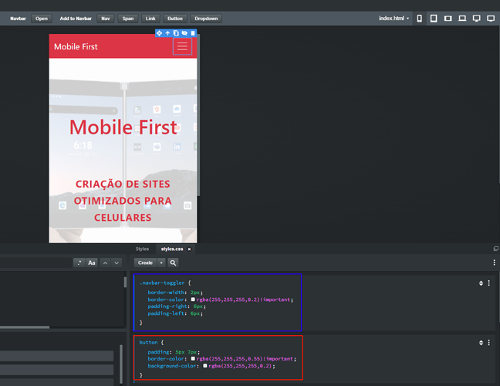Go to previous search result

[x=105, y=262]
